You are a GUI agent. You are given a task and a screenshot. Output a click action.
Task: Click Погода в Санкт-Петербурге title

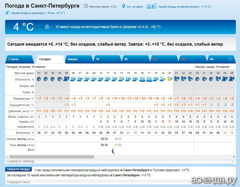(42, 6)
